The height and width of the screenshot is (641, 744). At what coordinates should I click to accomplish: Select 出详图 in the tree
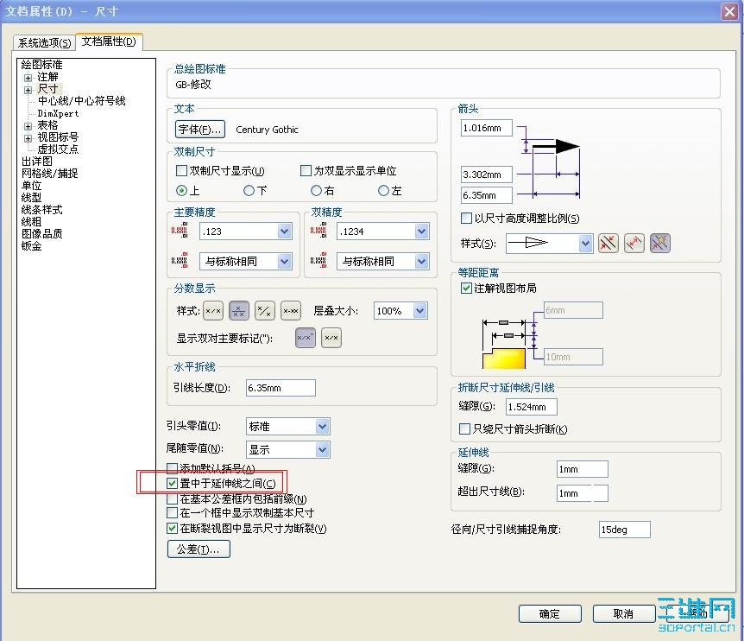coord(37,162)
